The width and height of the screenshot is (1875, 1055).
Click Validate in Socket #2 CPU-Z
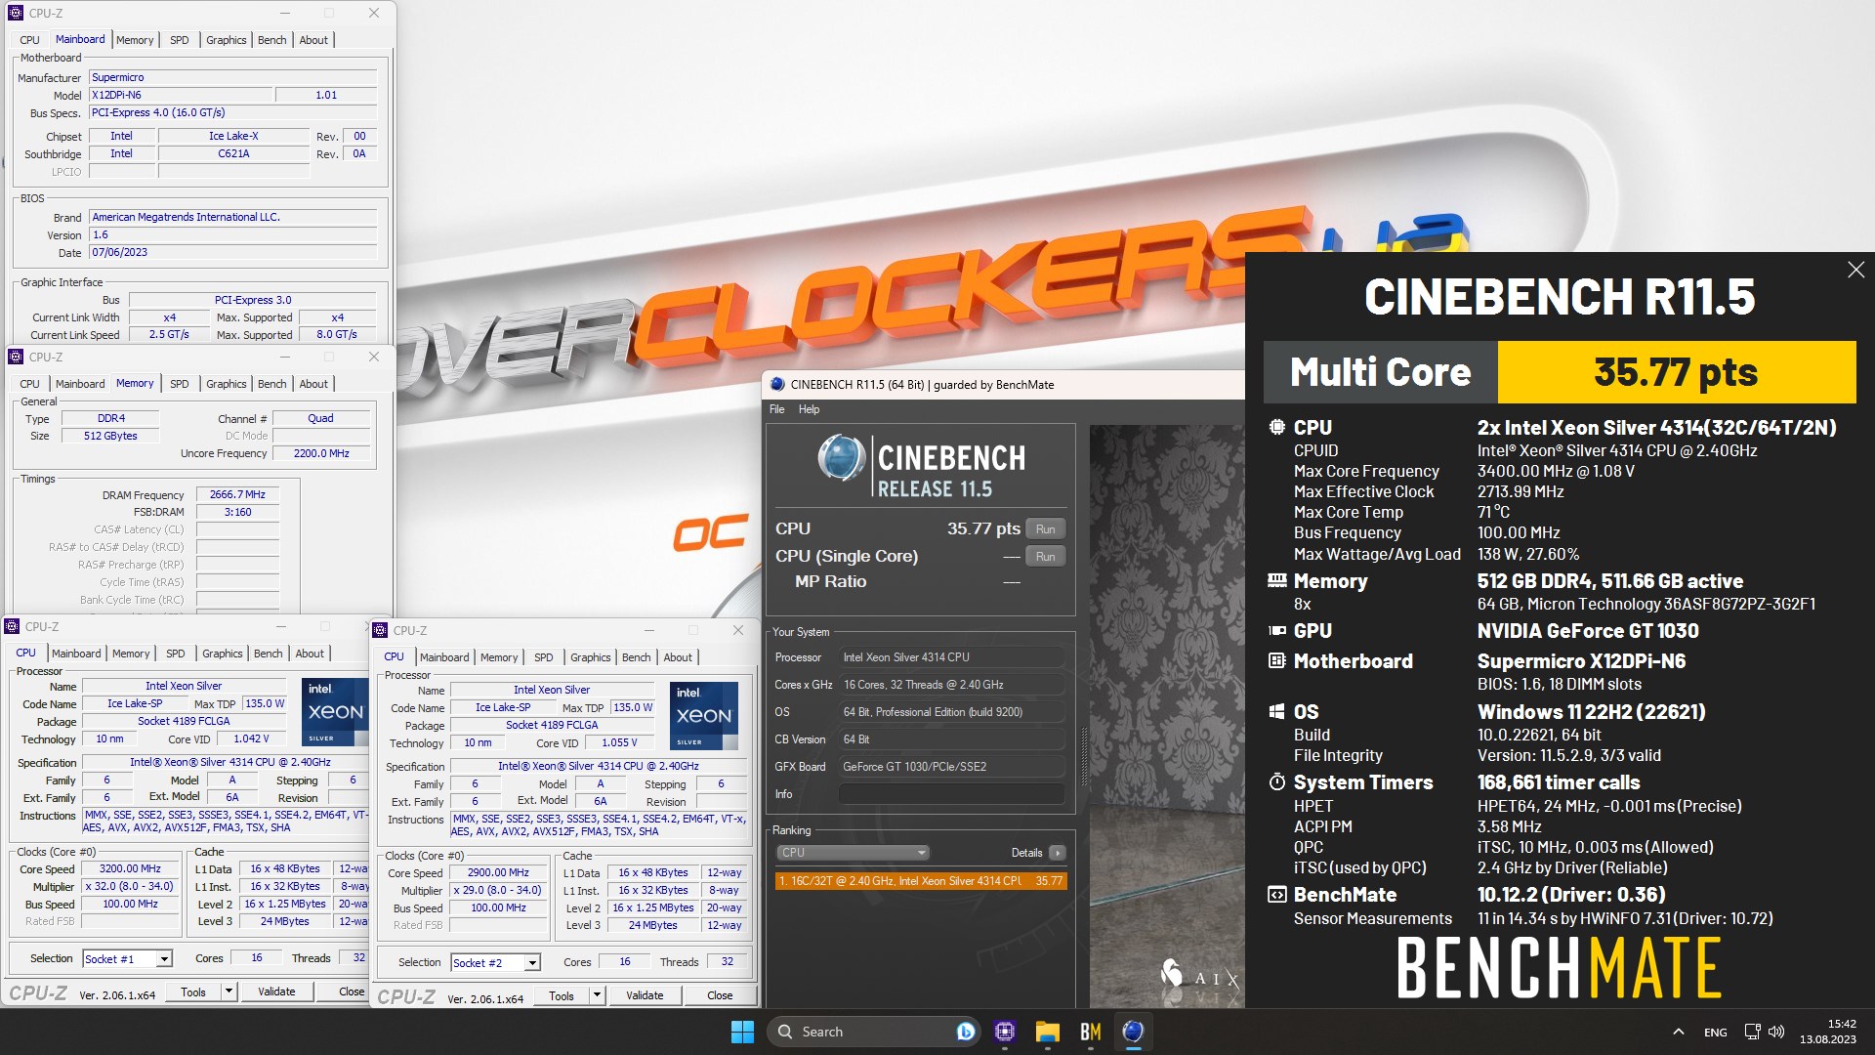pyautogui.click(x=645, y=995)
